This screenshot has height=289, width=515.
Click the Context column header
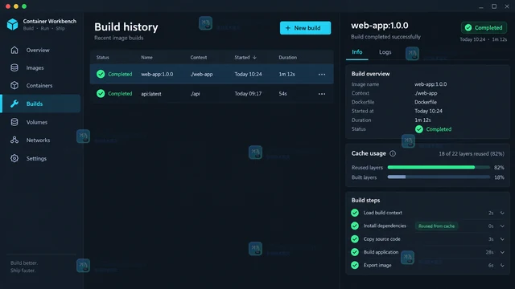point(199,57)
